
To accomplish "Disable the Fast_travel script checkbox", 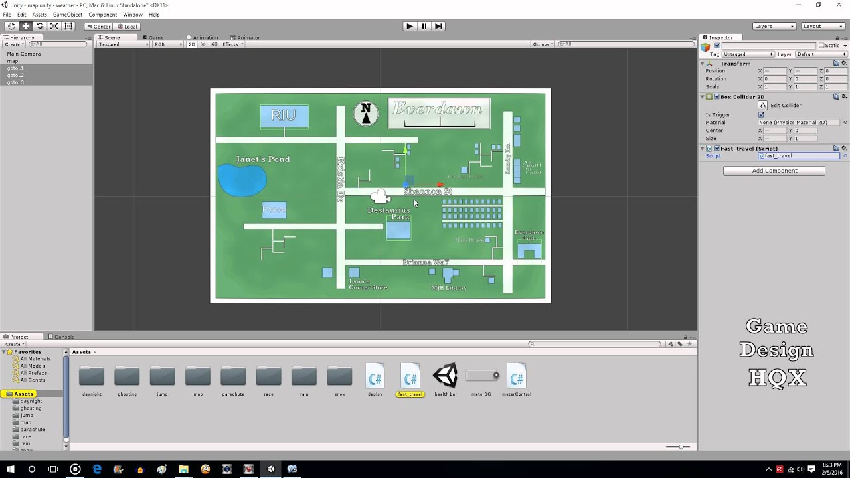I will [716, 149].
